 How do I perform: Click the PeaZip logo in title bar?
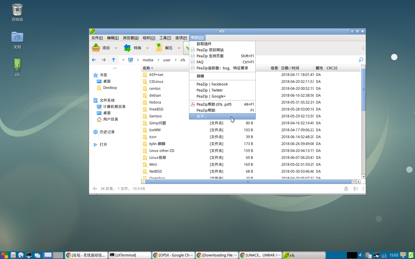point(93,31)
